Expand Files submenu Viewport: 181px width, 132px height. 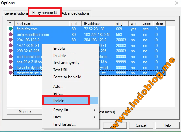click(70, 117)
